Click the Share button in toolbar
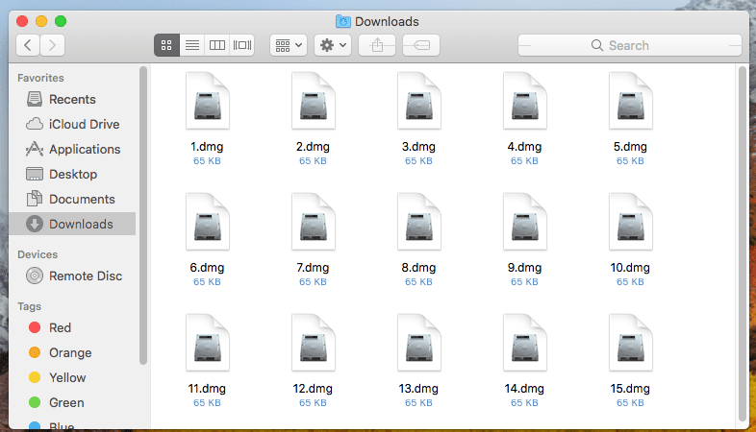Image resolution: width=756 pixels, height=432 pixels. [377, 45]
